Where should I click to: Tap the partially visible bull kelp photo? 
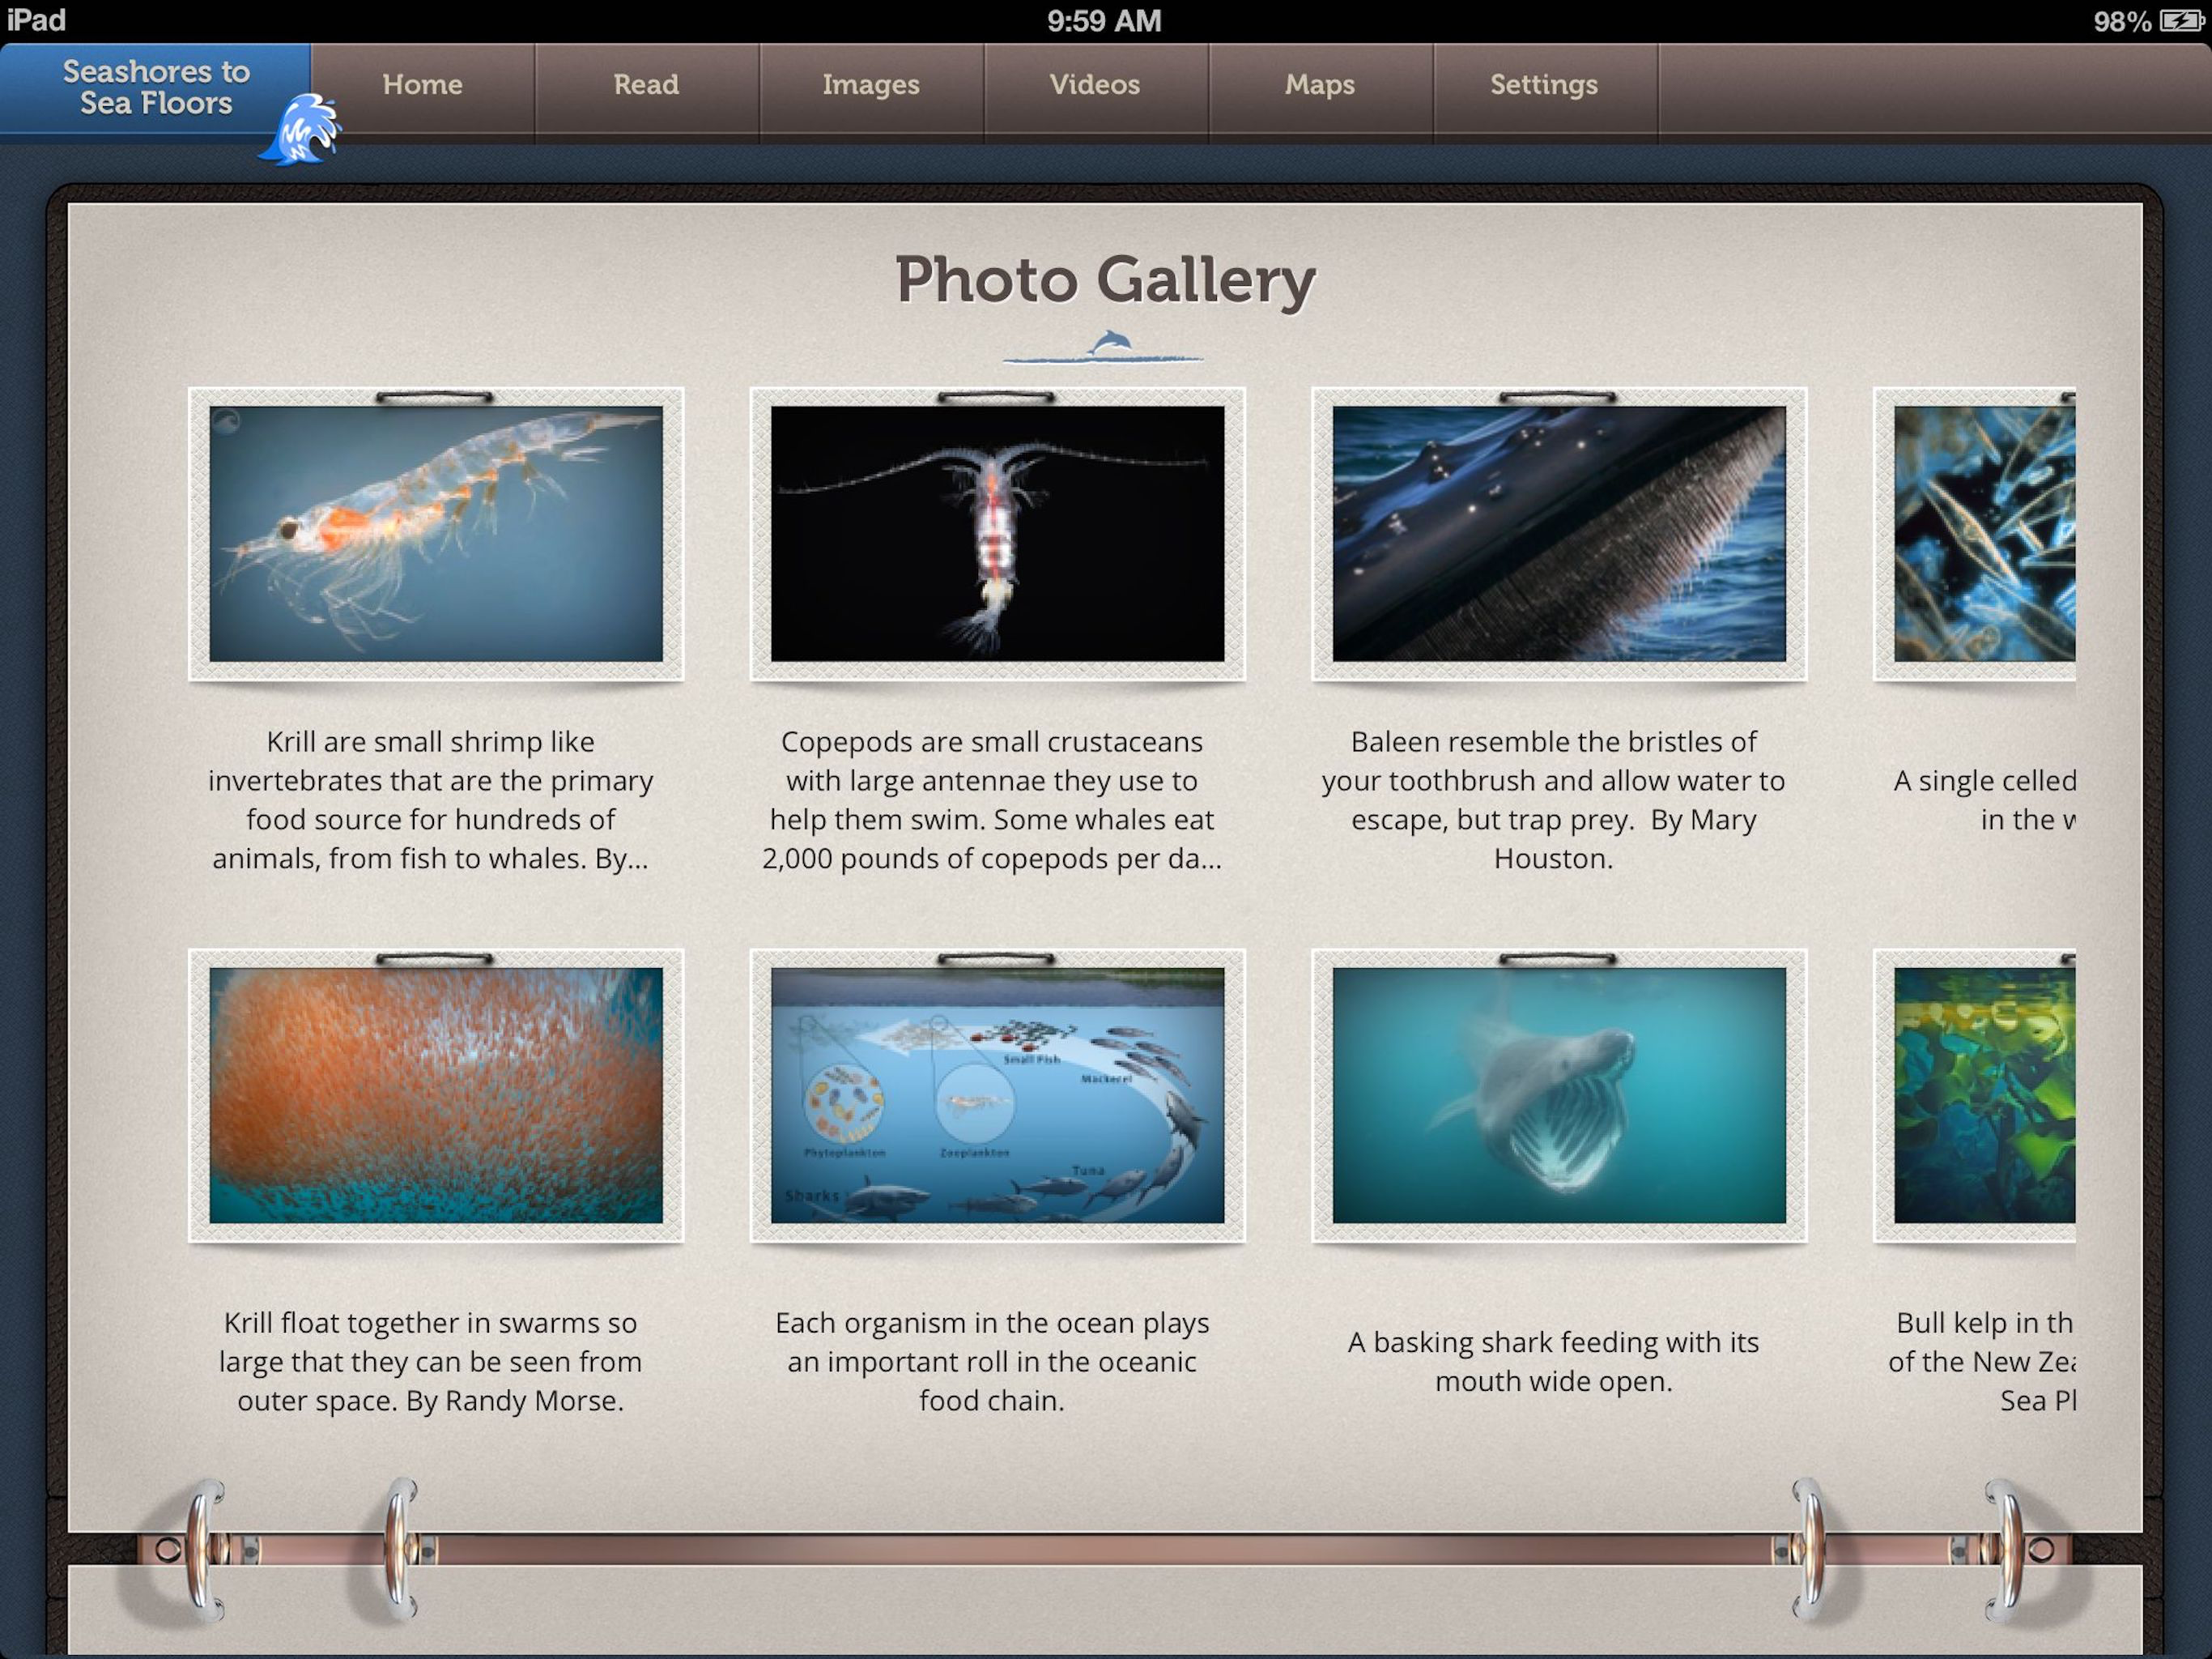click(x=1984, y=1094)
